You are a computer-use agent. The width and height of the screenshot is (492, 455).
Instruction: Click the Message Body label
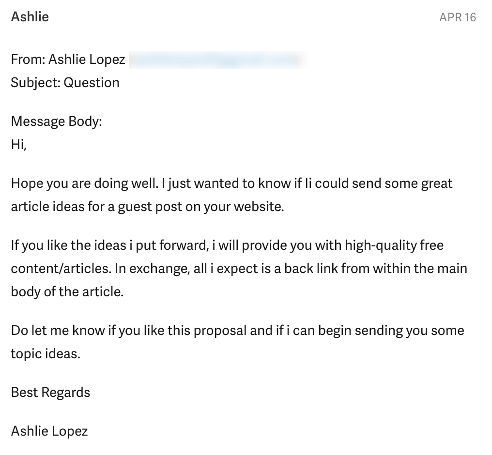coord(56,121)
